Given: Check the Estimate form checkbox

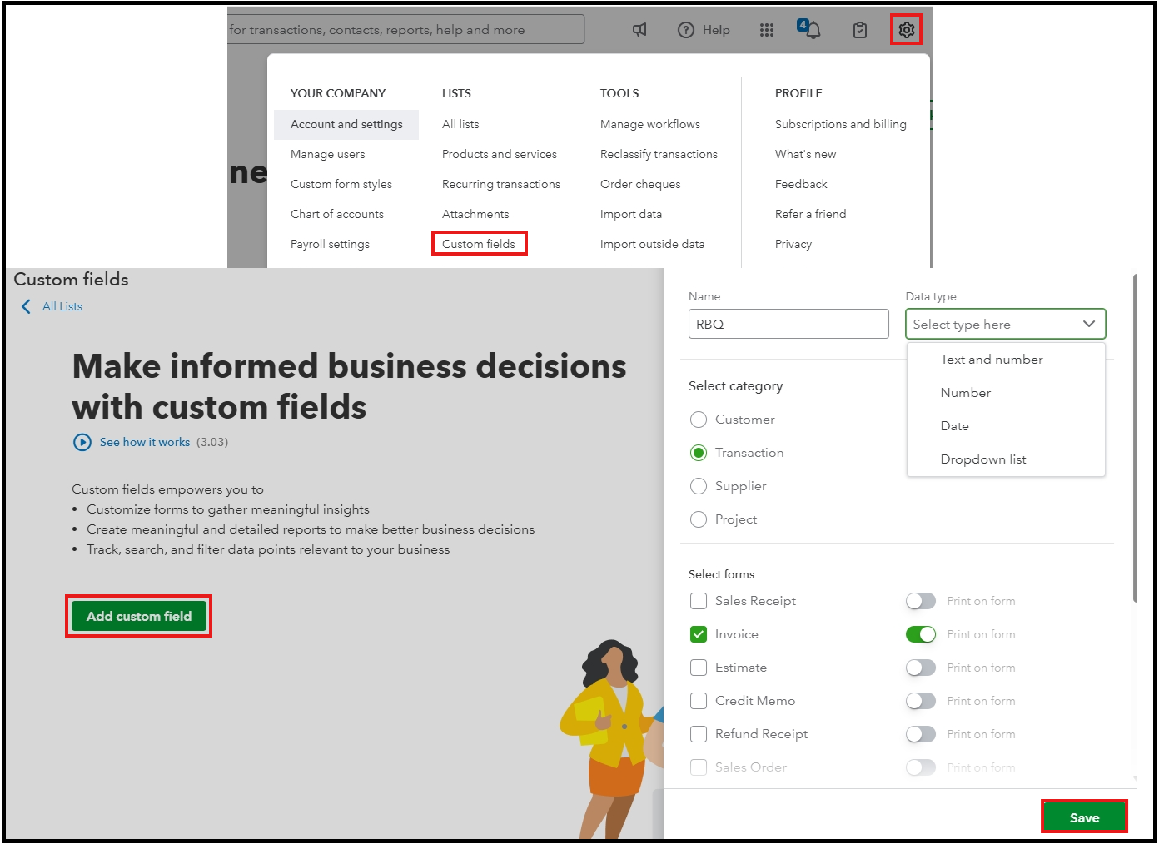Looking at the screenshot, I should click(699, 668).
